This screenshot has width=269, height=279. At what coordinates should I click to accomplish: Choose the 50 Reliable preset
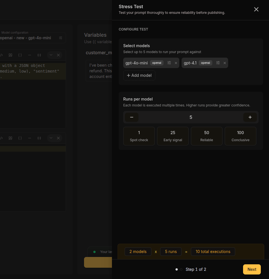[207, 136]
